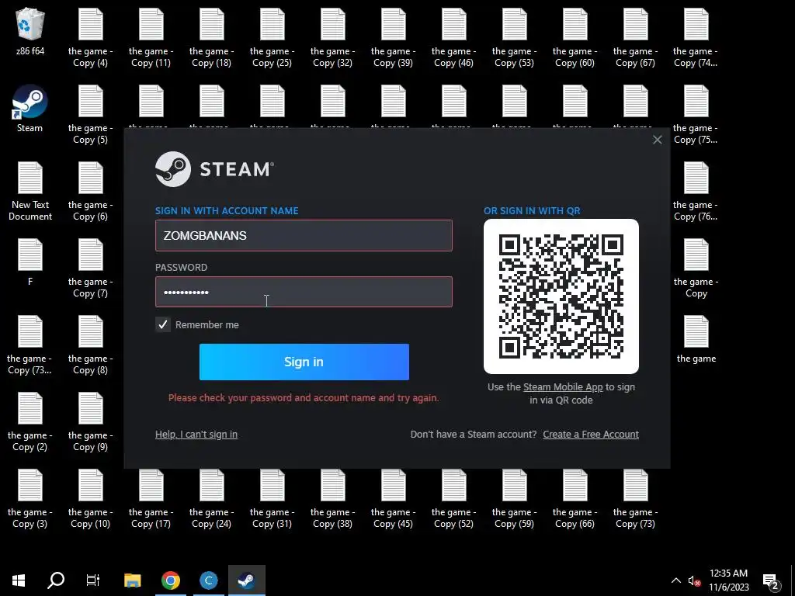Open the z86 f64 Recycle Bin icon
Image resolution: width=795 pixels, height=596 pixels.
pyautogui.click(x=30, y=31)
